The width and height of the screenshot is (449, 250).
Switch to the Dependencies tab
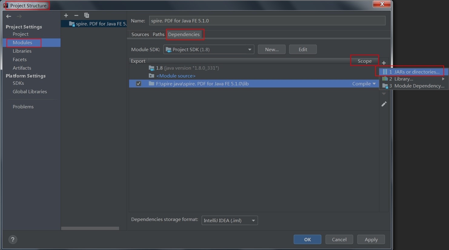184,35
